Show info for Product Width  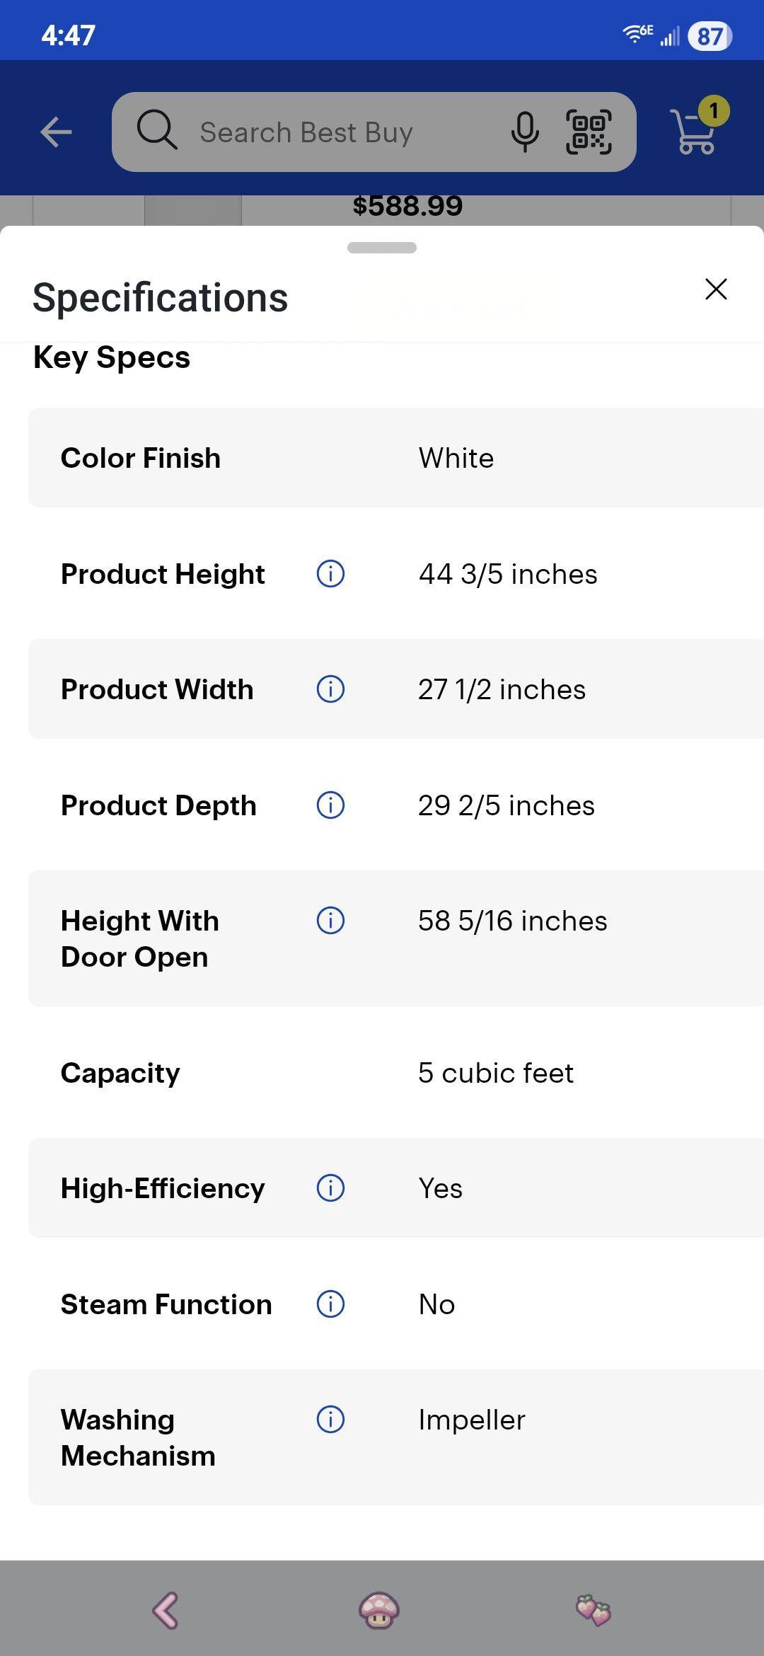click(x=330, y=689)
